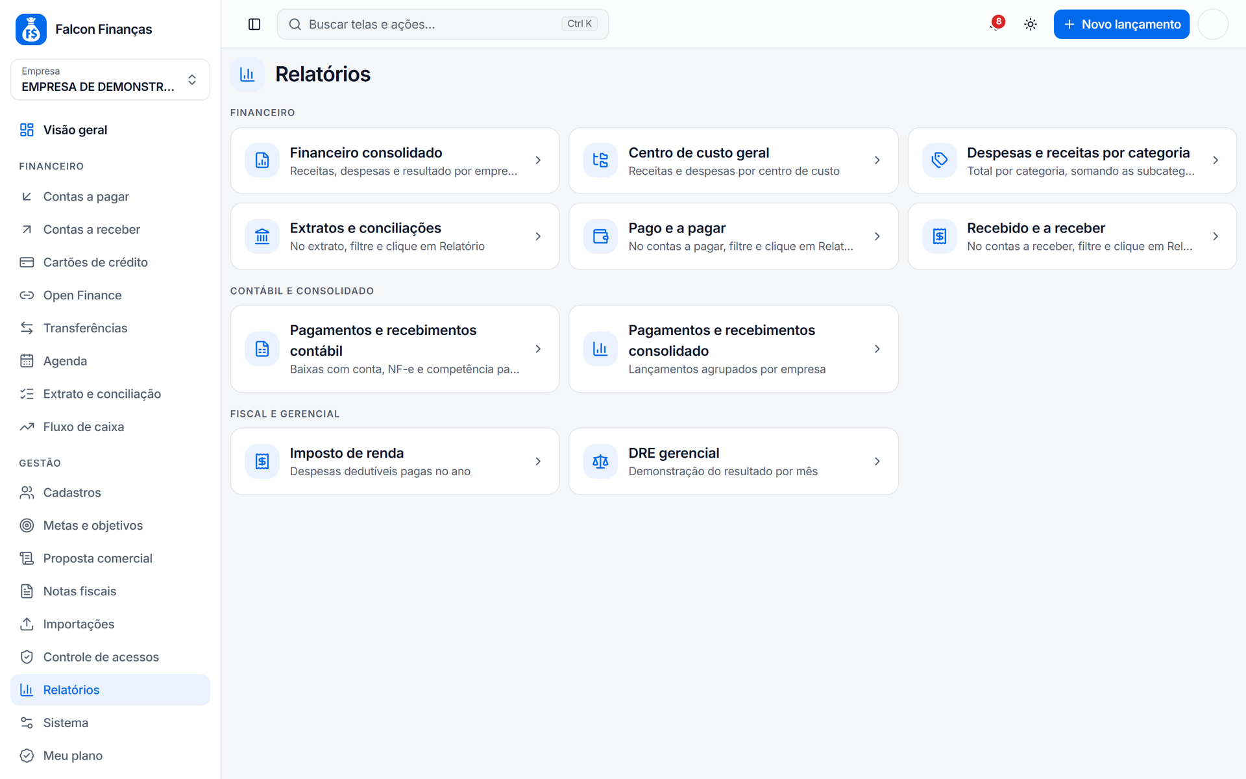Viewport: 1246px width, 779px height.
Task: Click the Relatórios page header chart icon
Action: 247,74
